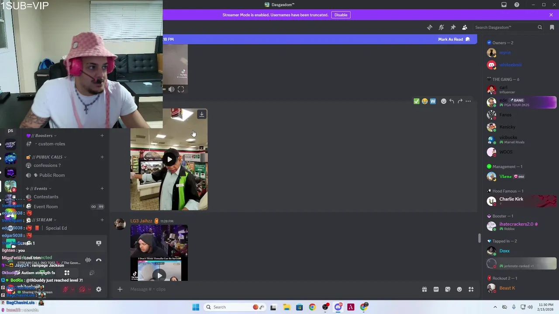Image resolution: width=559 pixels, height=314 pixels.
Task: Open the Contestants channel
Action: (x=65, y=197)
